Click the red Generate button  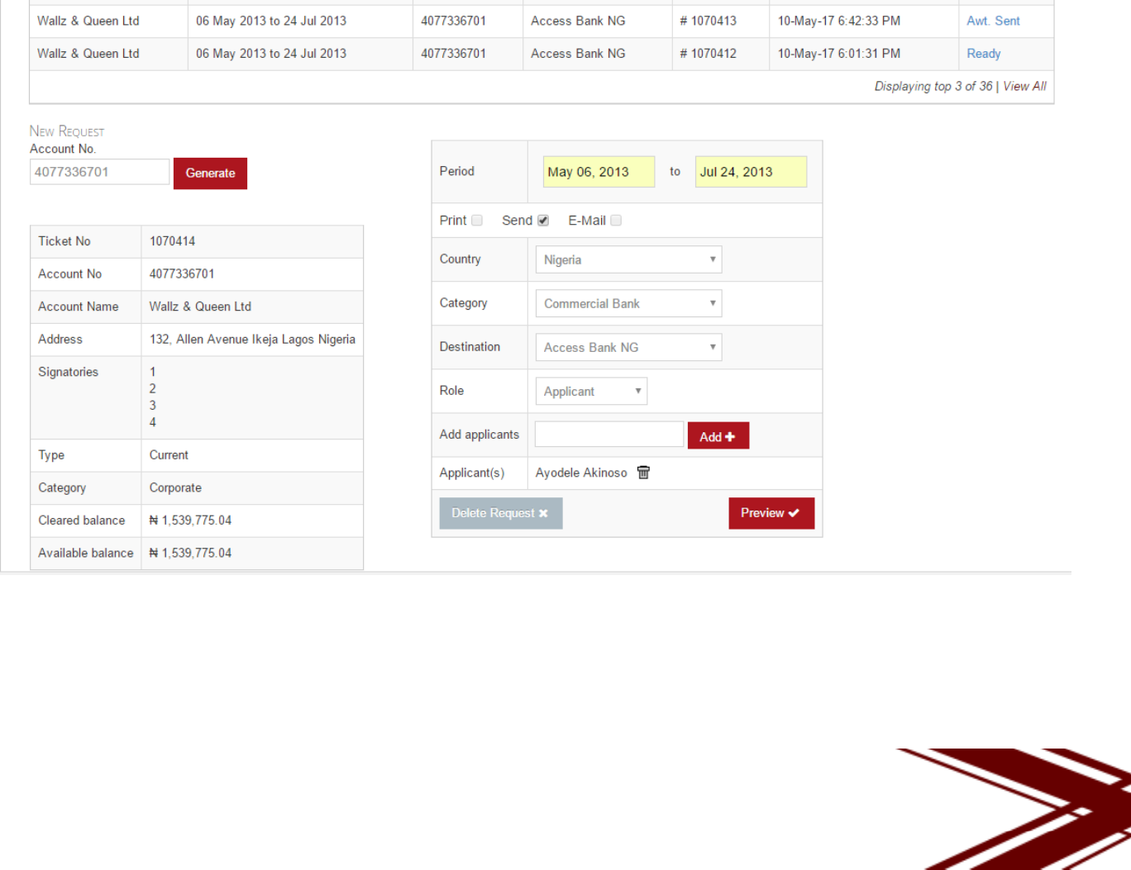(210, 174)
